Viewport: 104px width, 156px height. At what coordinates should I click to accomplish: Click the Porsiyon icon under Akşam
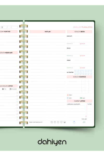pos(72,68)
